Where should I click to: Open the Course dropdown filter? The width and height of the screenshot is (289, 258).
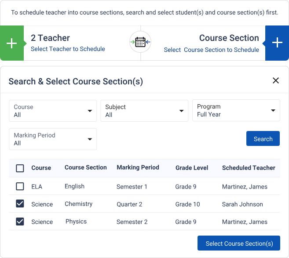click(x=53, y=111)
